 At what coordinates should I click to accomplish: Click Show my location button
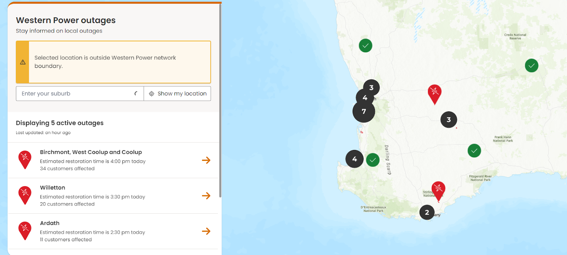tap(177, 94)
